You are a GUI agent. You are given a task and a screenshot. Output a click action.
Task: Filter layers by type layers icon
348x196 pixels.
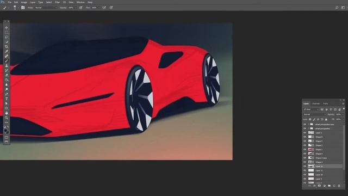pyautogui.click(x=331, y=109)
